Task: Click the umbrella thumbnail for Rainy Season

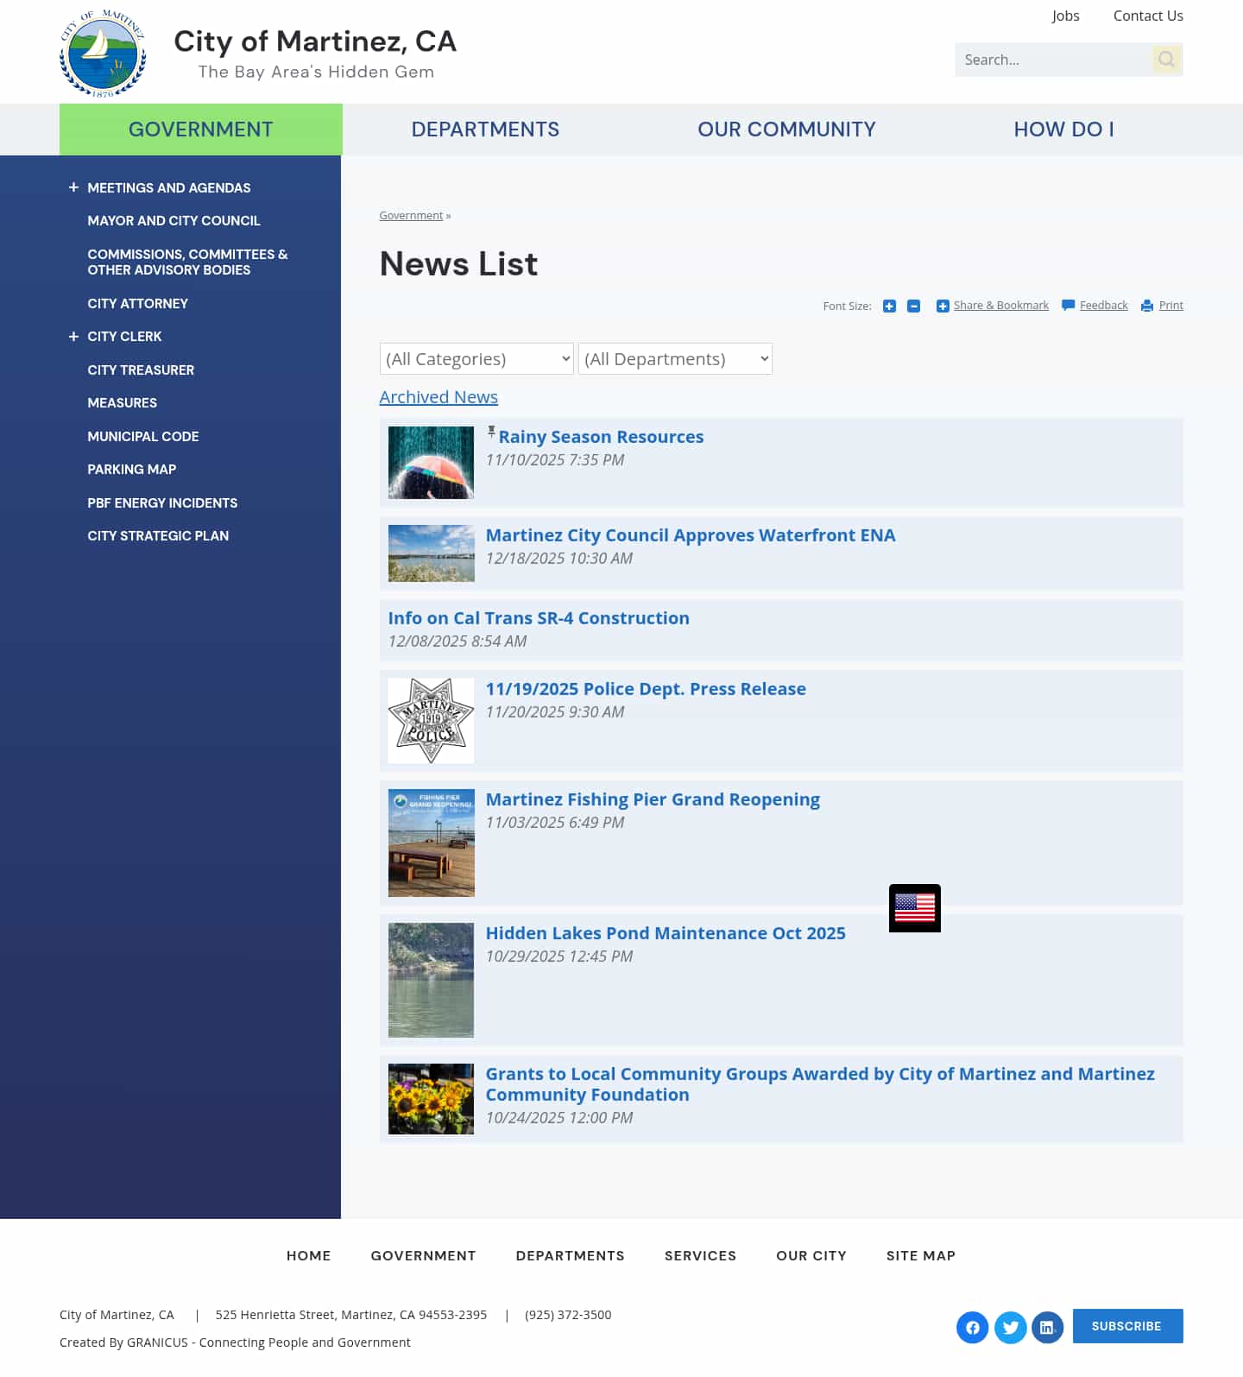Action: 431,463
